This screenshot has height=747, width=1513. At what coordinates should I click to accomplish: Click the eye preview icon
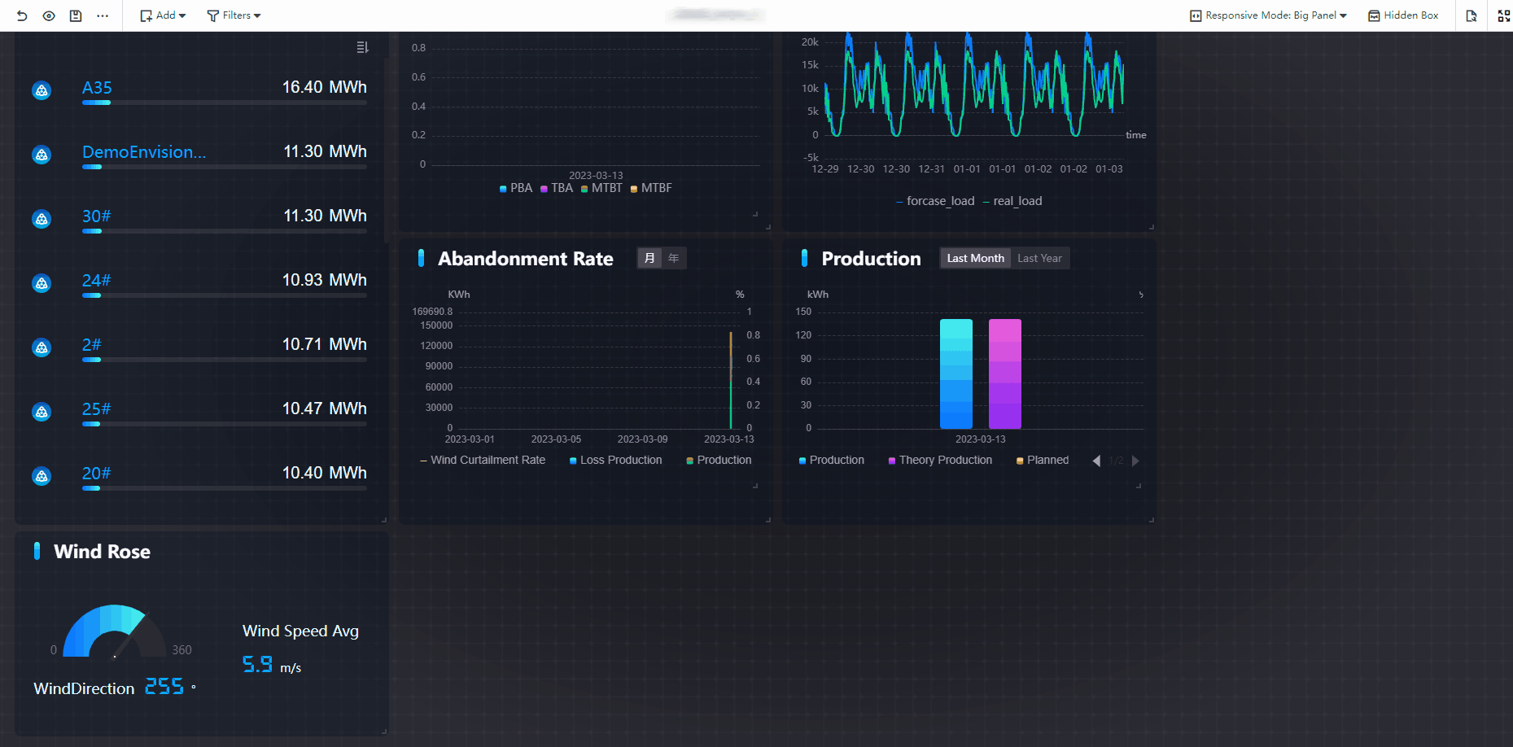[x=49, y=15]
